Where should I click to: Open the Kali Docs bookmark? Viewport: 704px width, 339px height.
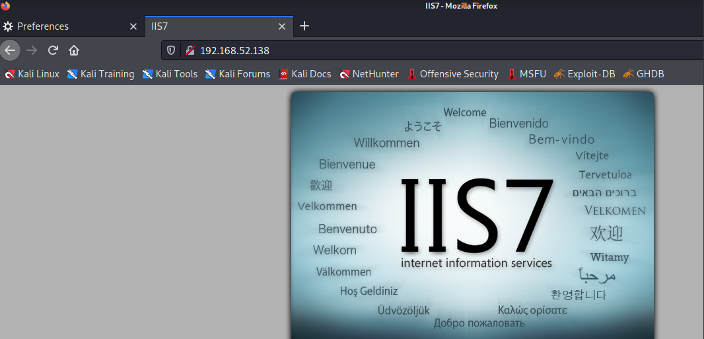pyautogui.click(x=304, y=74)
